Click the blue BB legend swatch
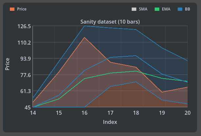 click(180, 9)
